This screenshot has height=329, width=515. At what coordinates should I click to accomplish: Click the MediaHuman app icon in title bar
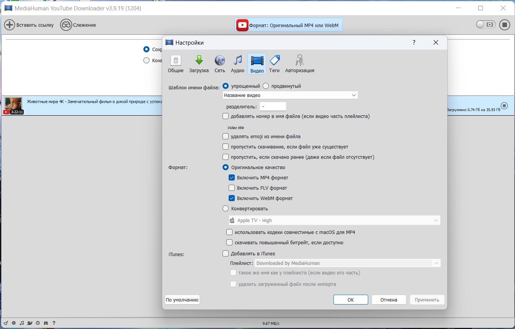(x=8, y=8)
